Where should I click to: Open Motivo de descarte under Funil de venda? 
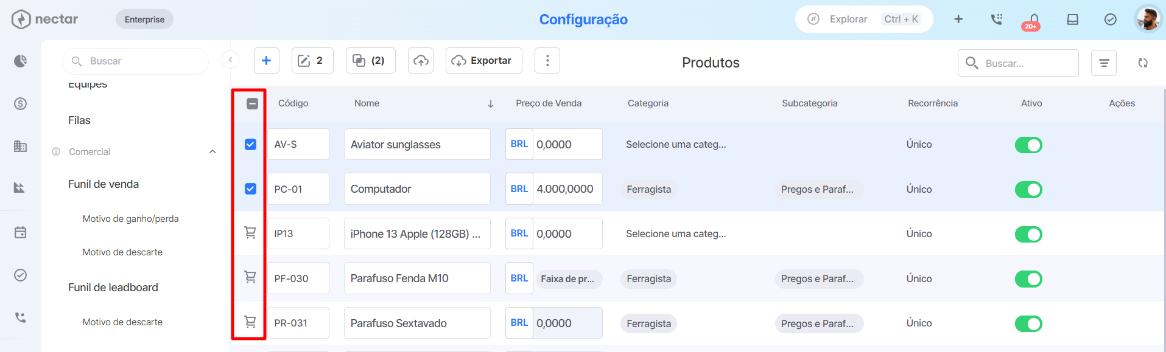point(122,252)
